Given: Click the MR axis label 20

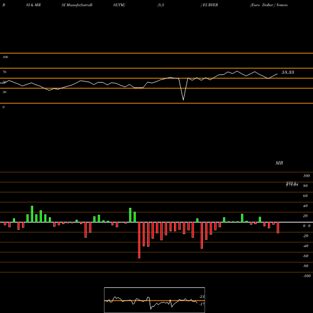Looking at the screenshot, I should [x=305, y=216].
